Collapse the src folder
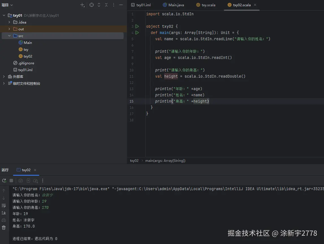 click(x=9, y=36)
